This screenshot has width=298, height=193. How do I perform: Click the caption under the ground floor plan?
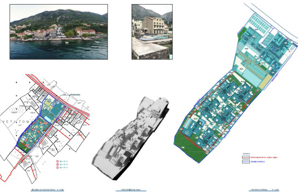tap(264, 190)
